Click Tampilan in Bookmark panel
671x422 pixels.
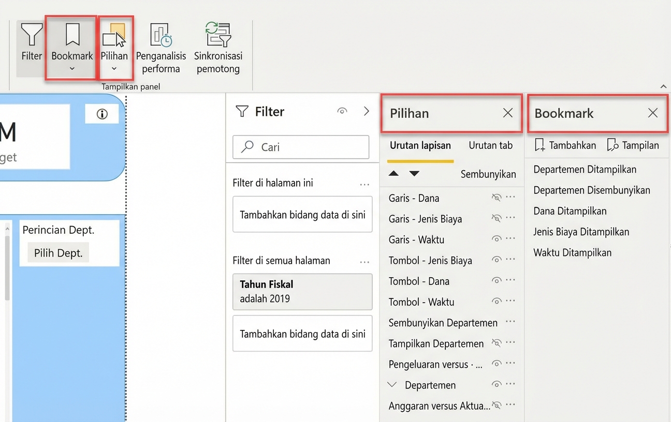click(x=633, y=145)
